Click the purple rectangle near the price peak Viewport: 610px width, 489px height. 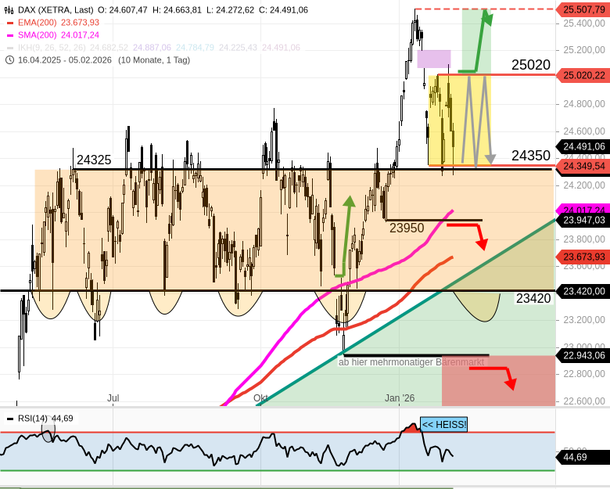pyautogui.click(x=433, y=59)
